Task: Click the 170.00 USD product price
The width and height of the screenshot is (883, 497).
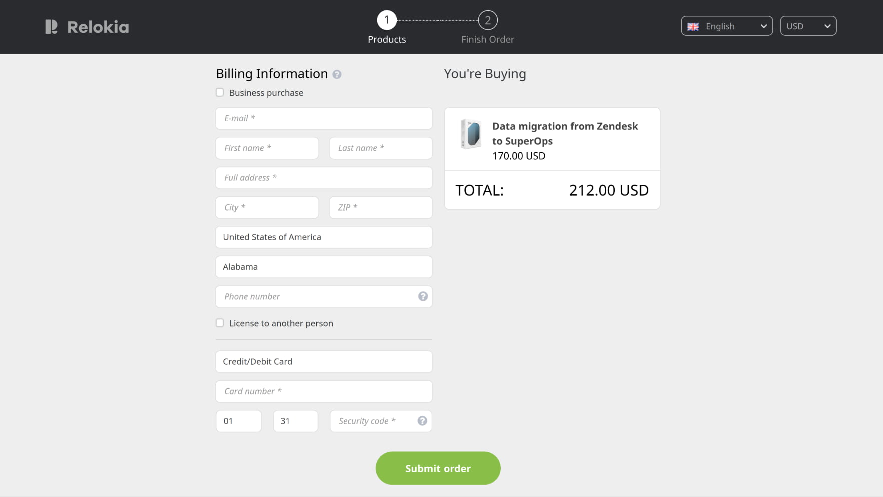Action: click(x=519, y=156)
